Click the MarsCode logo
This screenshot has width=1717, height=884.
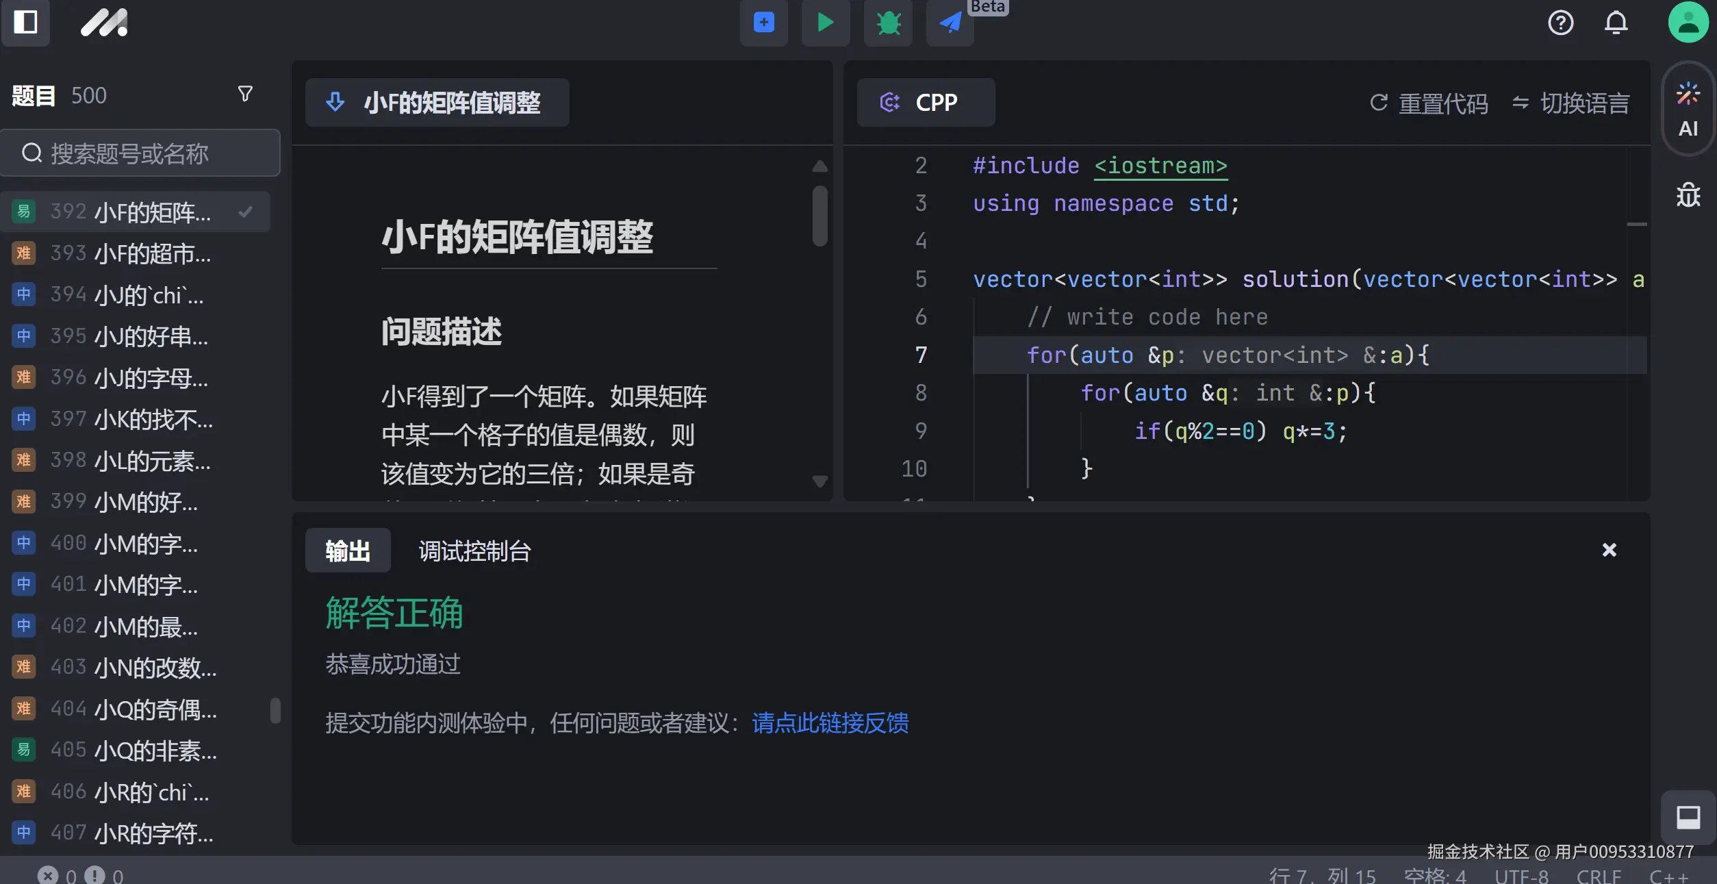[x=104, y=23]
